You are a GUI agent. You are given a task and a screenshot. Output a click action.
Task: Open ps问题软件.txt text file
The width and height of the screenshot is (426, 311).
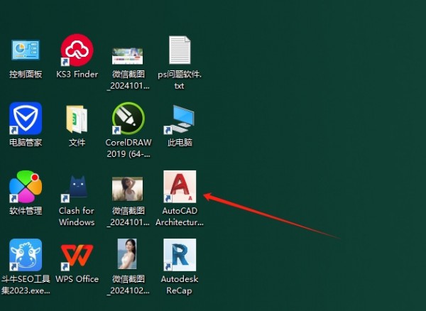point(180,50)
